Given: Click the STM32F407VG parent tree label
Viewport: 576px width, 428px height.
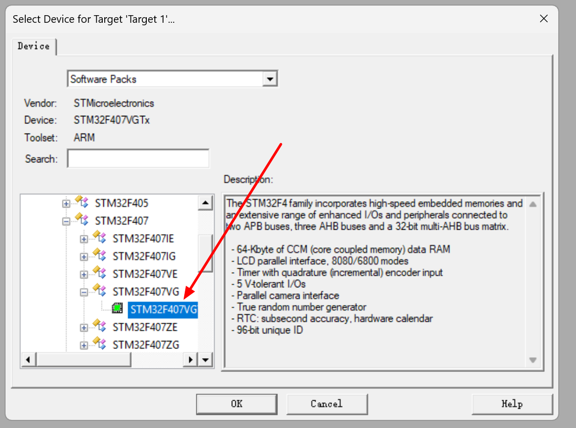Looking at the screenshot, I should click(x=145, y=292).
